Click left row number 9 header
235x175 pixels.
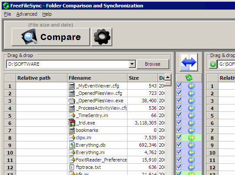[x=10, y=145]
